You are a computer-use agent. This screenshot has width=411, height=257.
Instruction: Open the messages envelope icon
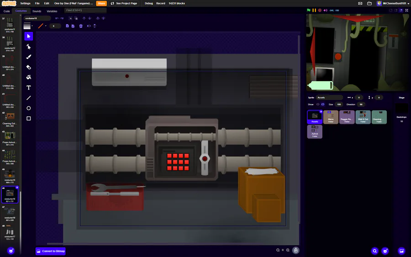coord(360,3)
